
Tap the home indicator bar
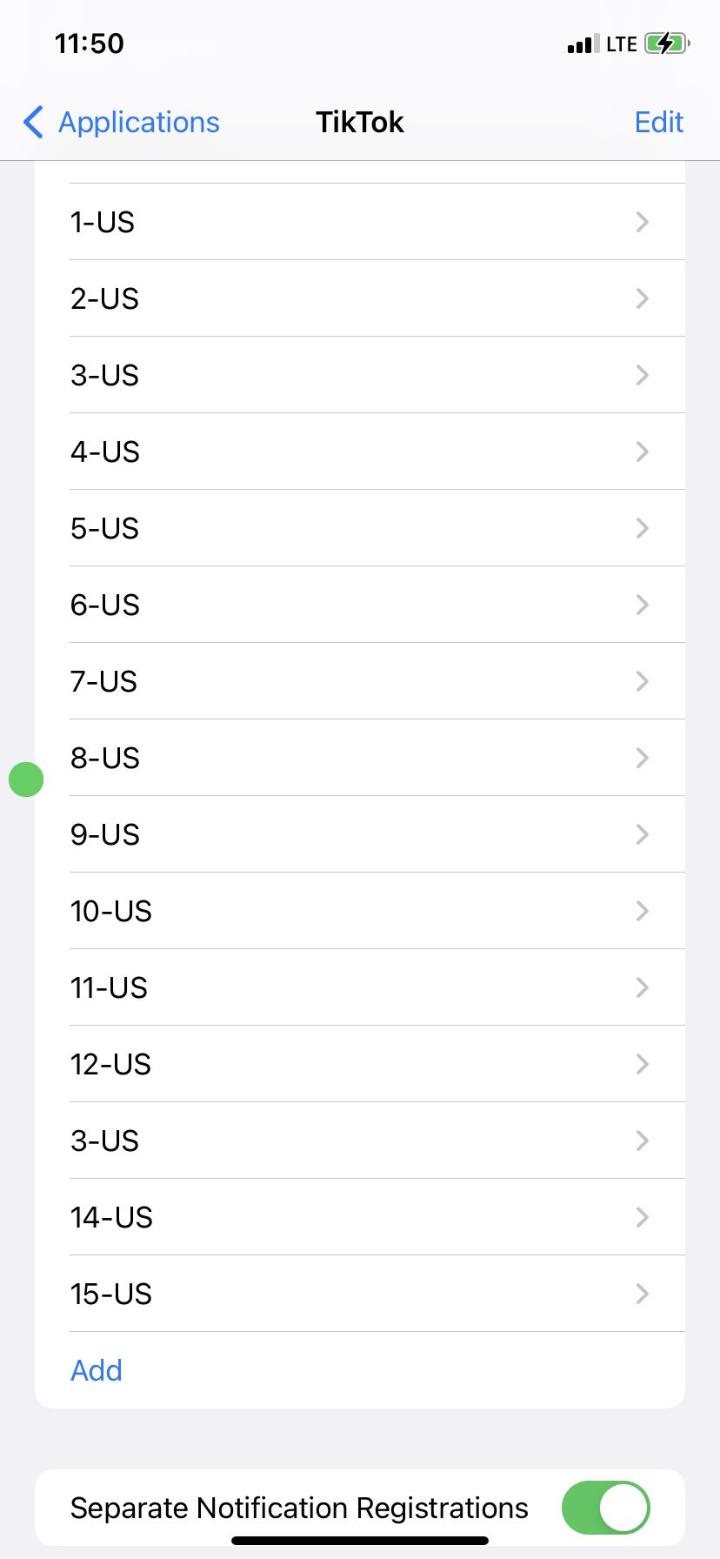click(x=360, y=1541)
